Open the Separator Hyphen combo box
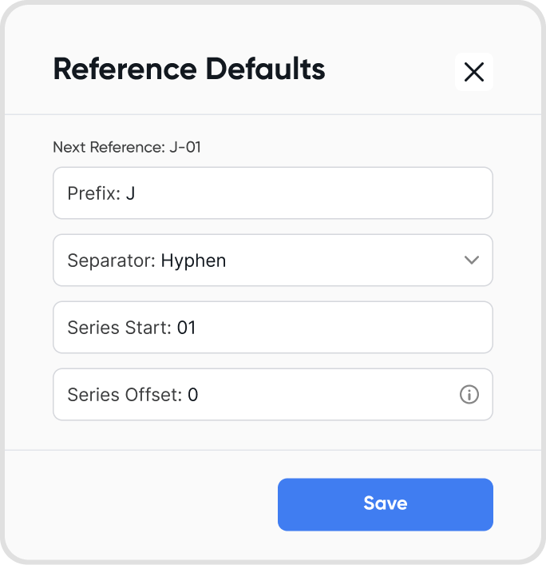546x565 pixels. click(x=273, y=261)
